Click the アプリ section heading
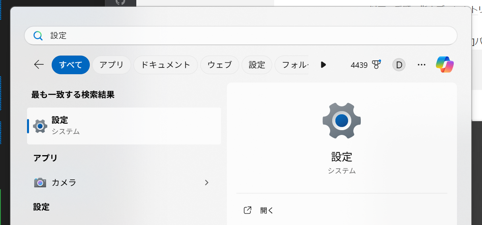Viewport: 482px width, 225px height. (45, 158)
